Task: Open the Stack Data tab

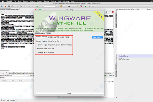Action: 17,73
